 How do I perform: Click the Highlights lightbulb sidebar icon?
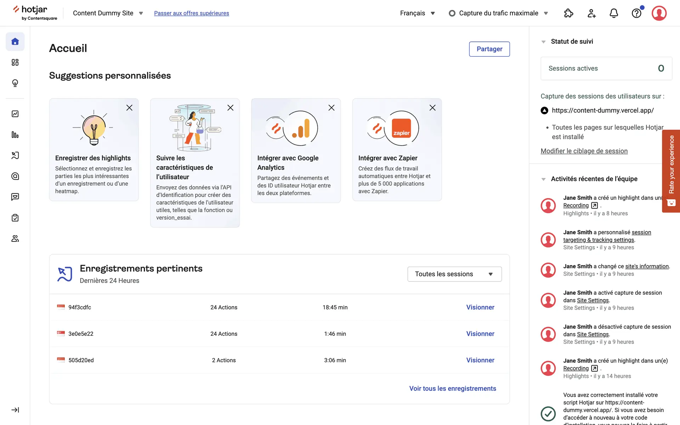tap(15, 83)
